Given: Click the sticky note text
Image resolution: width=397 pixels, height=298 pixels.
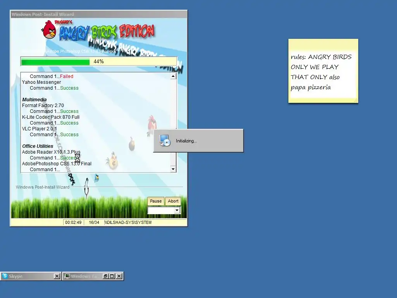Looking at the screenshot, I should 321,72.
